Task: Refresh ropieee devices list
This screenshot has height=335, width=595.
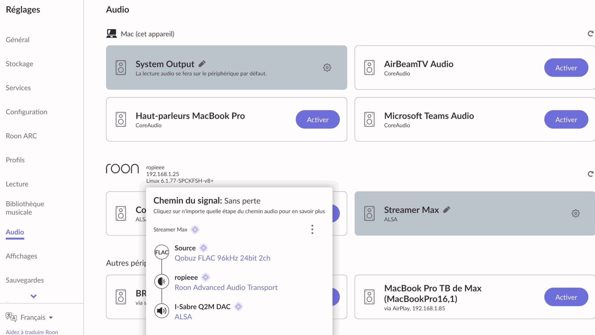Action: pyautogui.click(x=590, y=174)
